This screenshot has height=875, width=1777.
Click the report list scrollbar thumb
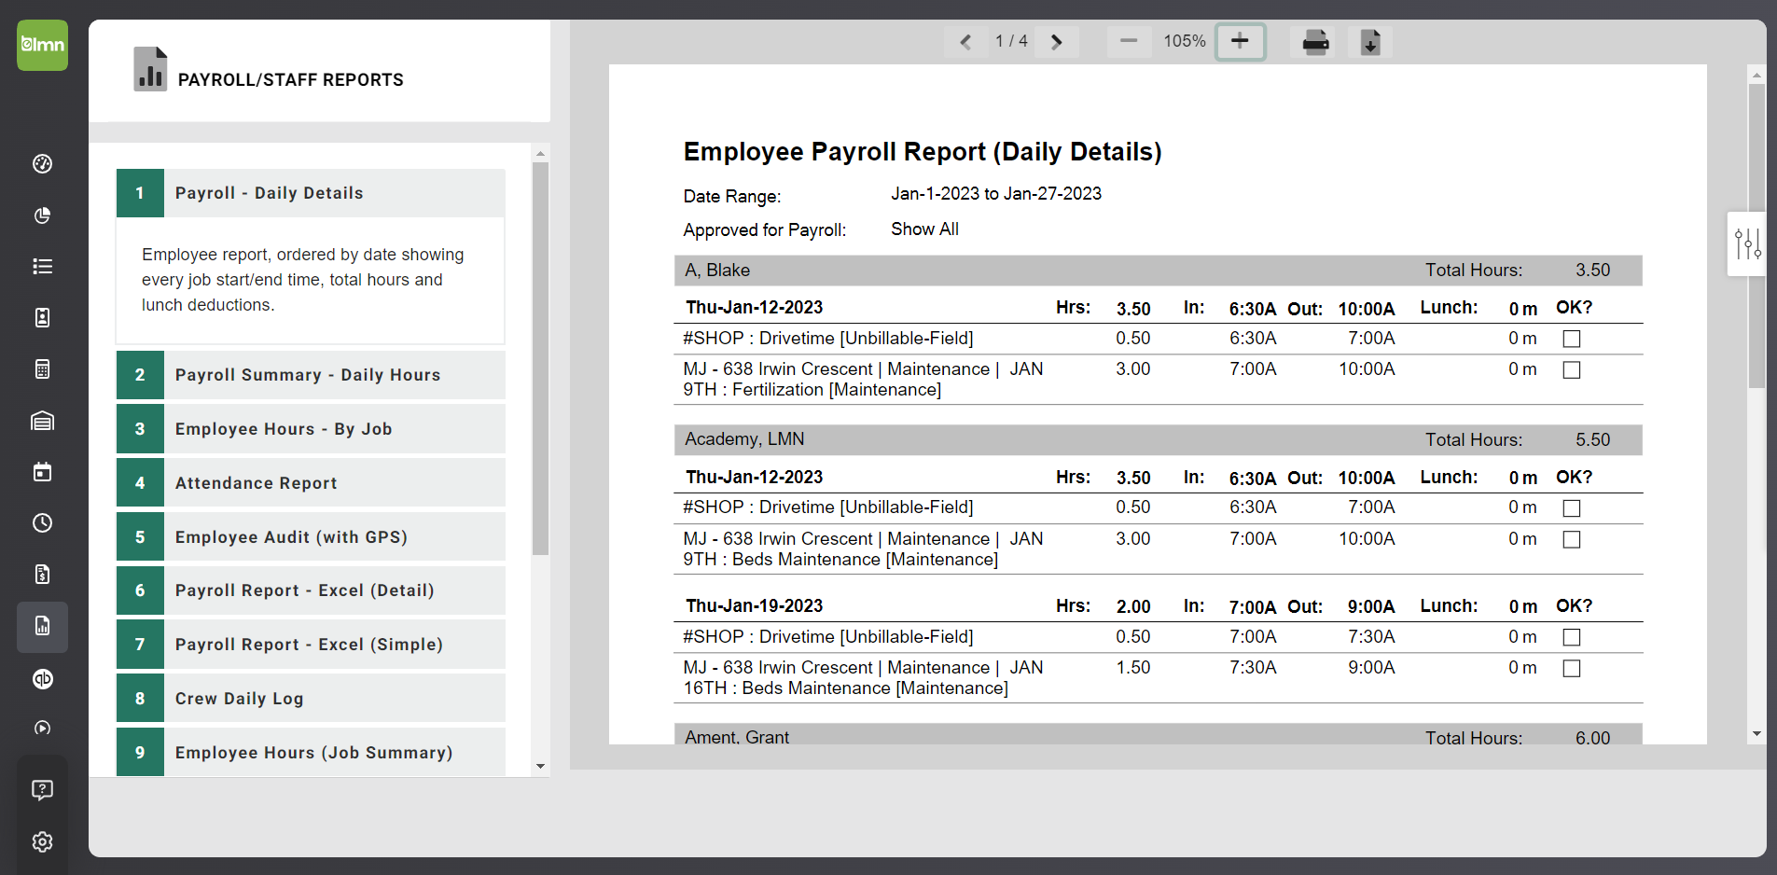540,358
